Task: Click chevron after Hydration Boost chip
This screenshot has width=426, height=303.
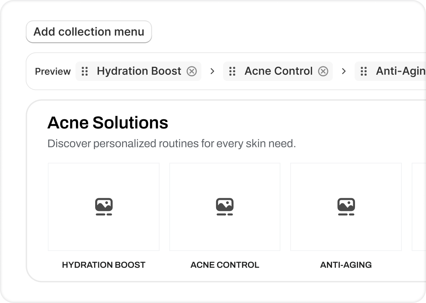Action: click(x=212, y=71)
